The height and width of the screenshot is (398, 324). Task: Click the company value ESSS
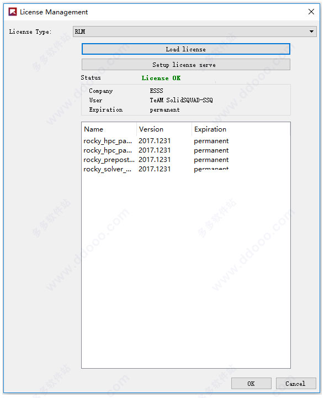coord(156,91)
